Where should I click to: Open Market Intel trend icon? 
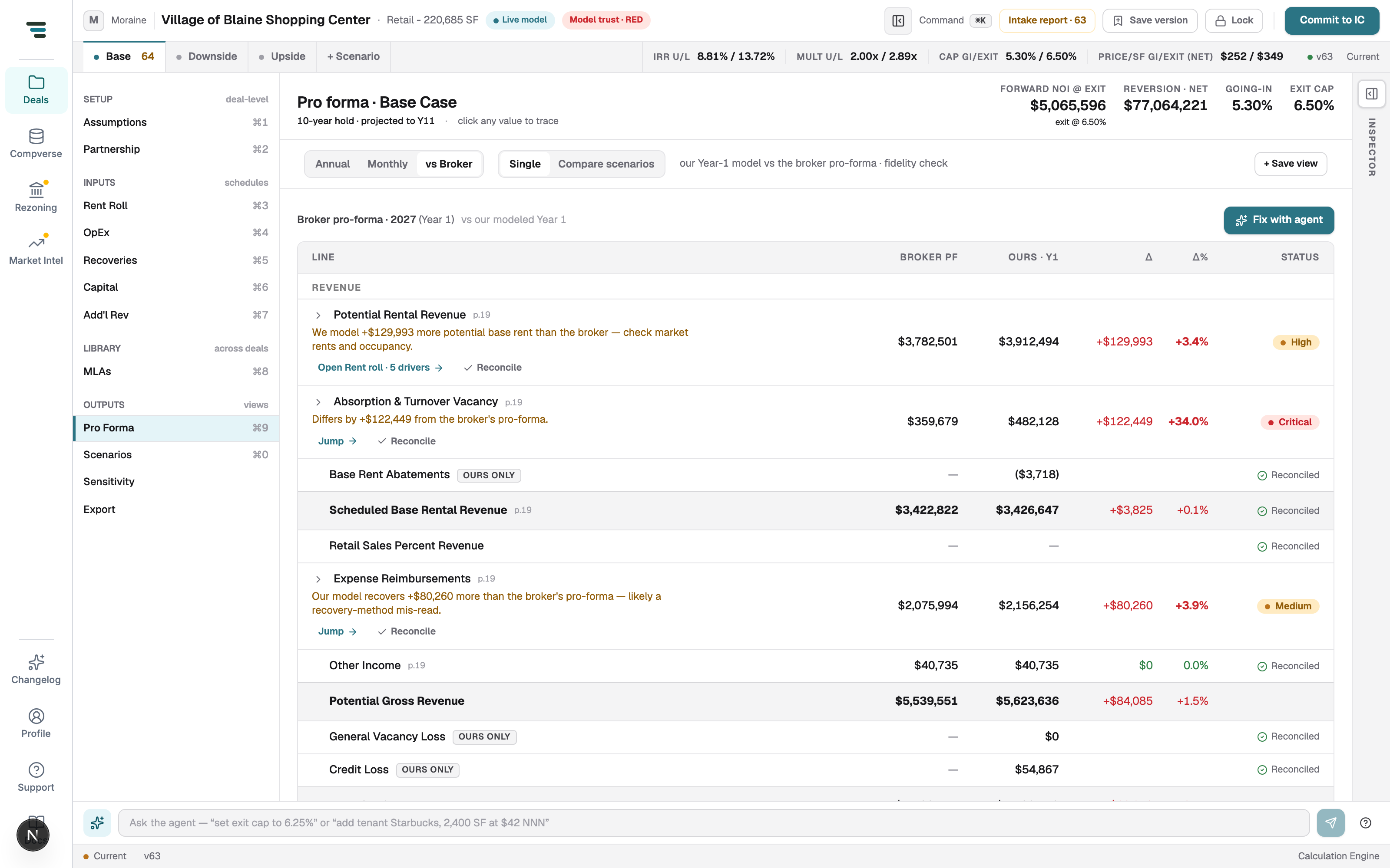[x=36, y=243]
